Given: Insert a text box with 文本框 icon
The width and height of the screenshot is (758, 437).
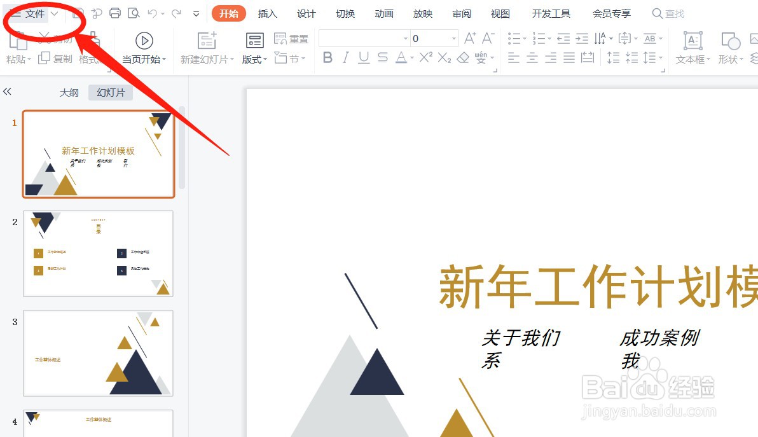Looking at the screenshot, I should tap(693, 41).
